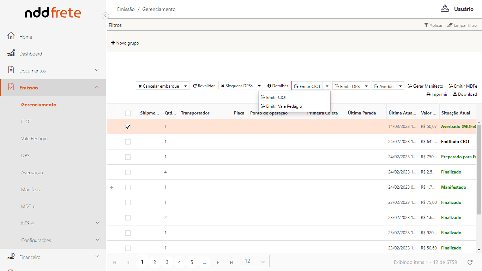The image size is (482, 271).
Task: Open Dashboard chart icon in sidebar
Action: pyautogui.click(x=11, y=53)
